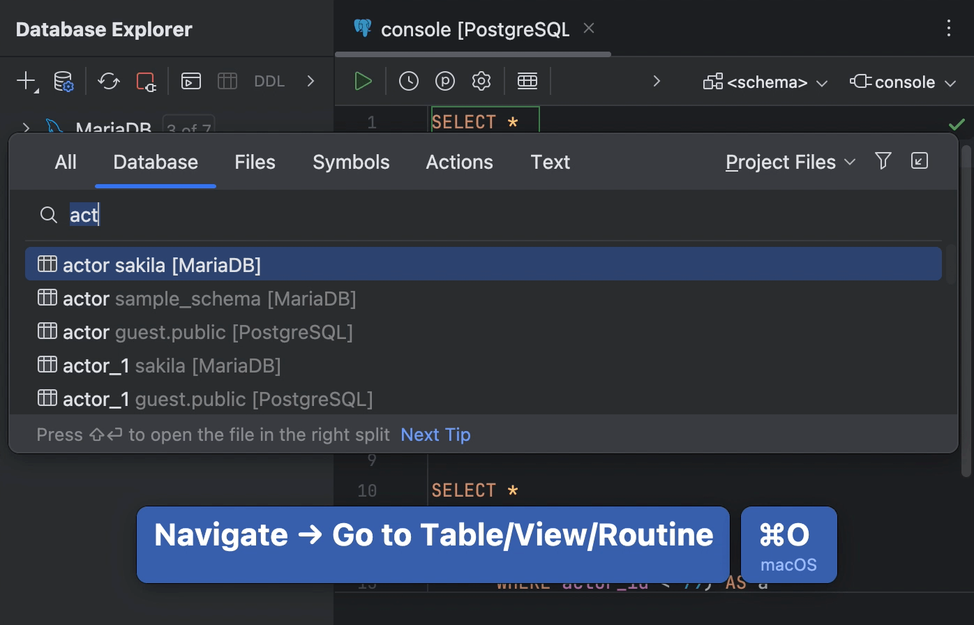Open the <schema> selector dropdown
The width and height of the screenshot is (974, 625).
point(765,82)
